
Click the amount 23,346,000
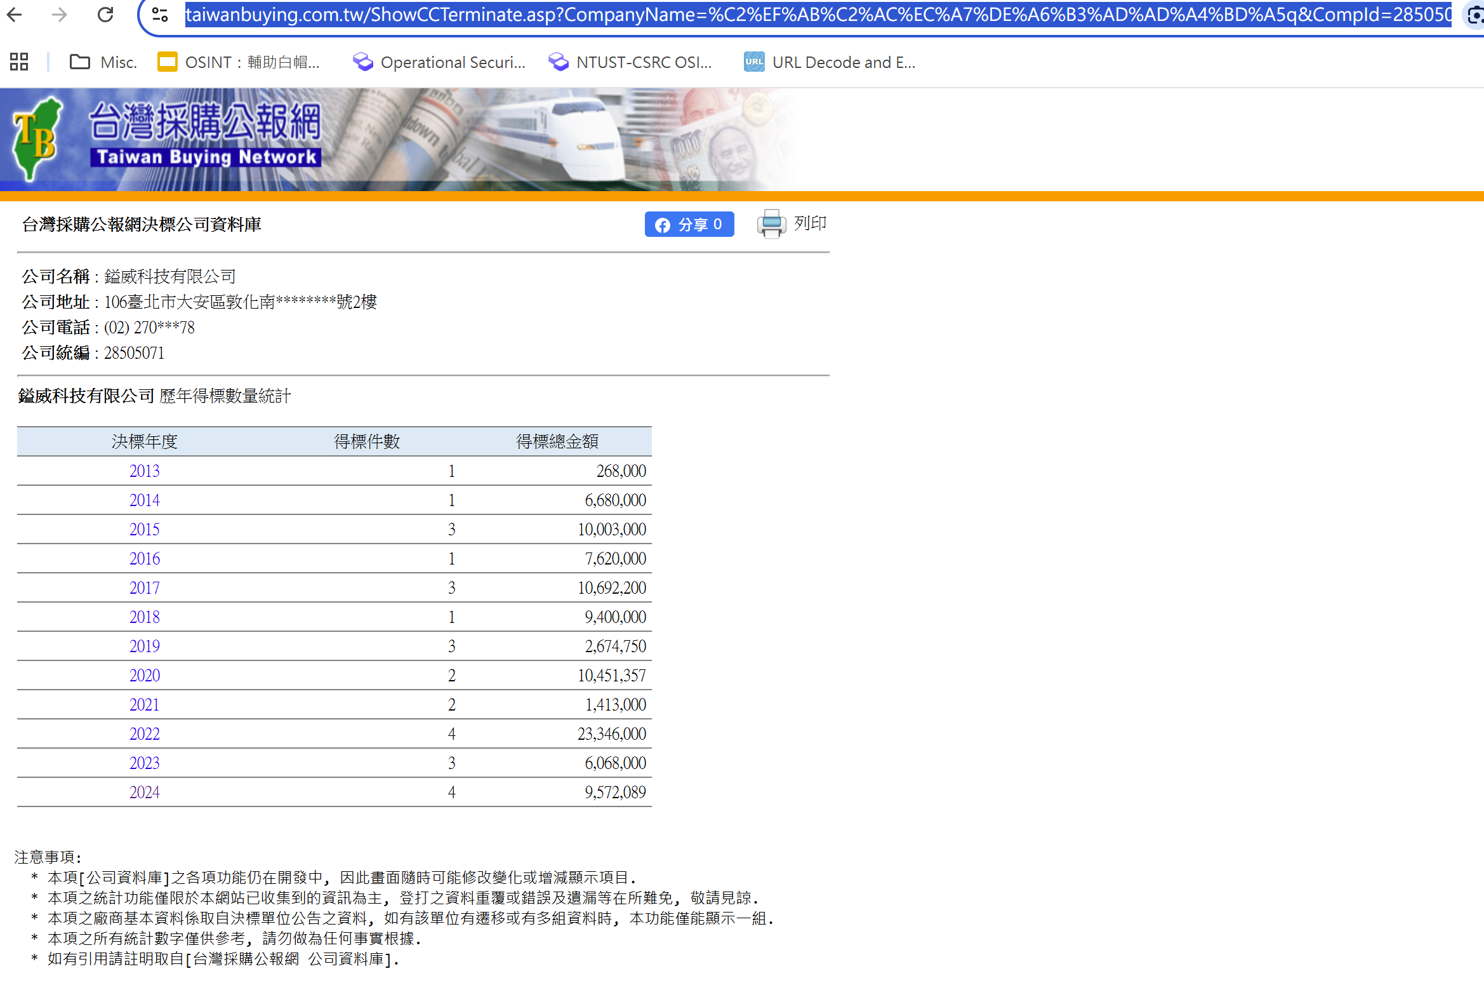612,734
